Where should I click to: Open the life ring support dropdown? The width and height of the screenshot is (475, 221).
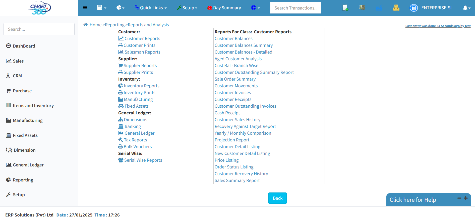coord(255,8)
